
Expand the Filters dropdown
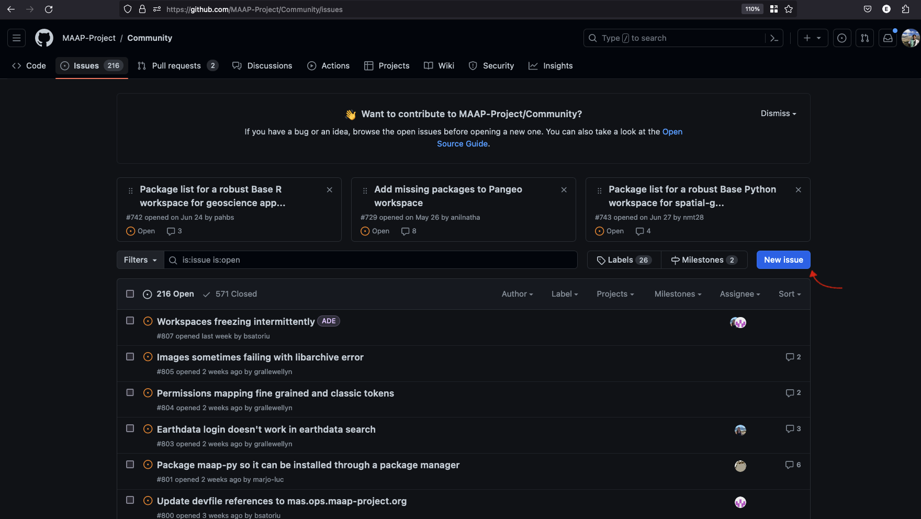140,260
